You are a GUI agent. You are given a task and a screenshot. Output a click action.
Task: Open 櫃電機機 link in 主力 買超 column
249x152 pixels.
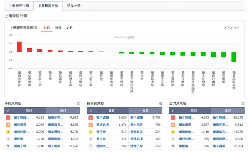tap(186, 132)
